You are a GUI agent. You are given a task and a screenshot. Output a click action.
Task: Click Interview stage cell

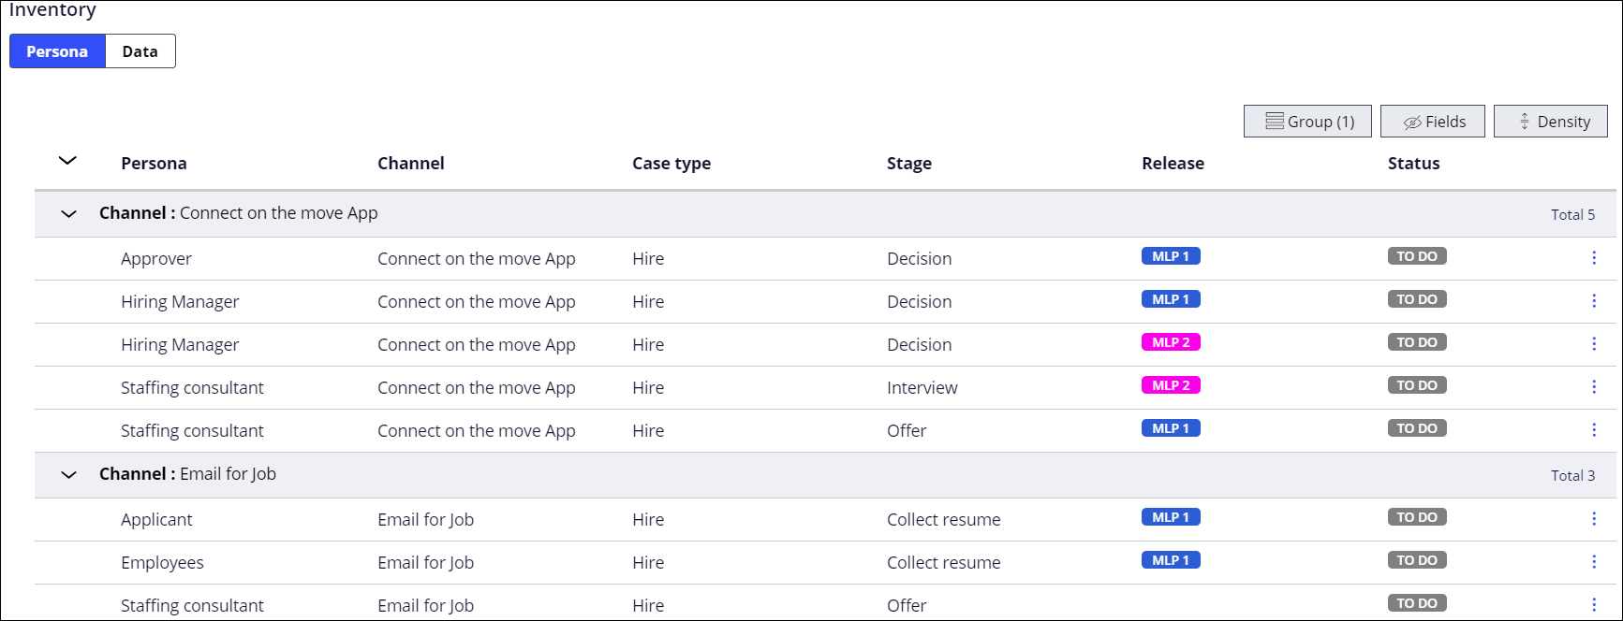(922, 388)
